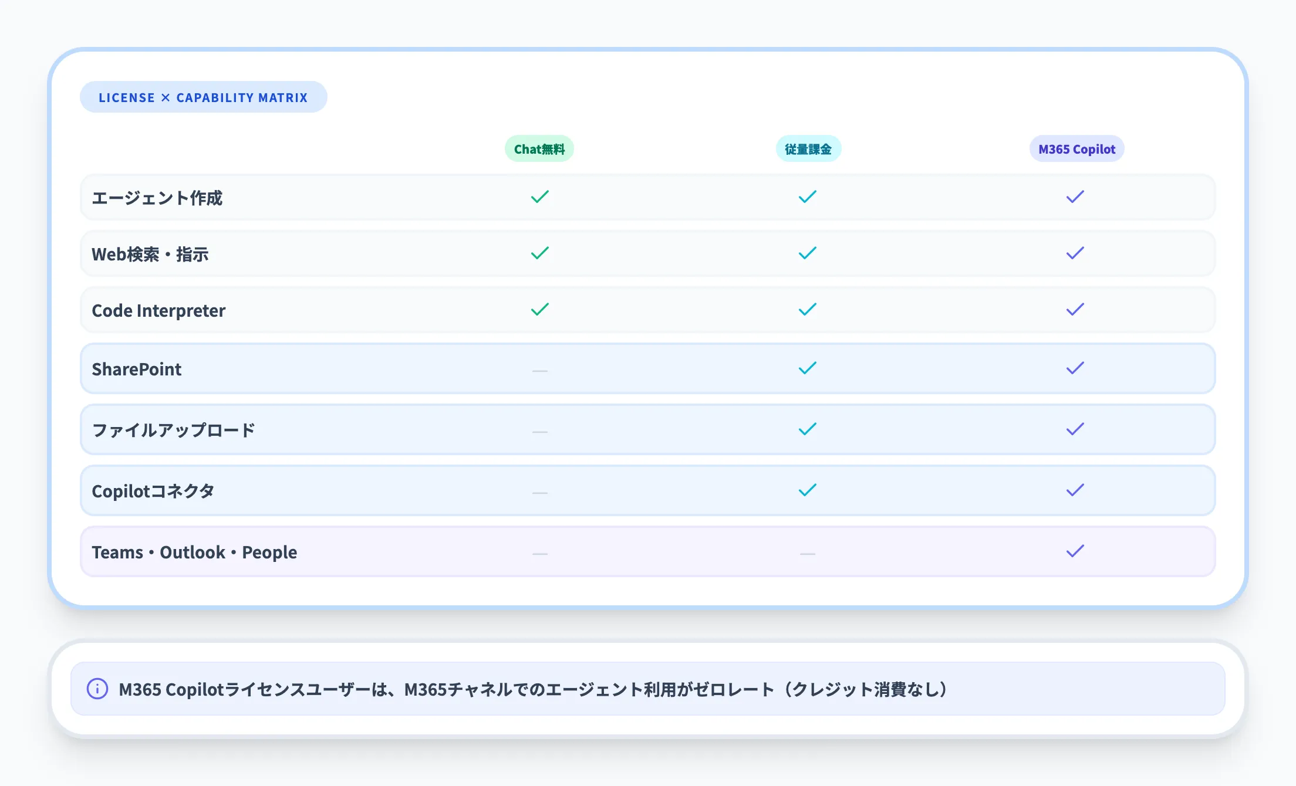Select the teal checkmark for SharePoint under 従量課金

pos(808,368)
